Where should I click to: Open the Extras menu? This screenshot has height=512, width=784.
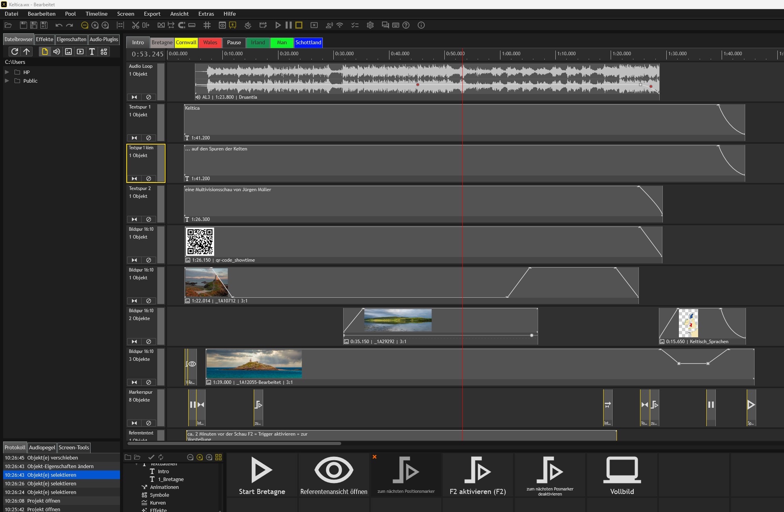pos(206,14)
